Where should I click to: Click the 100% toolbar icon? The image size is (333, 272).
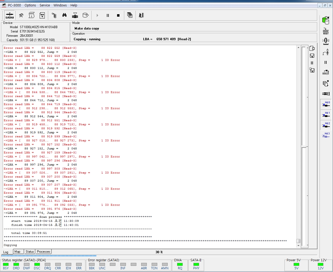[42, 15]
